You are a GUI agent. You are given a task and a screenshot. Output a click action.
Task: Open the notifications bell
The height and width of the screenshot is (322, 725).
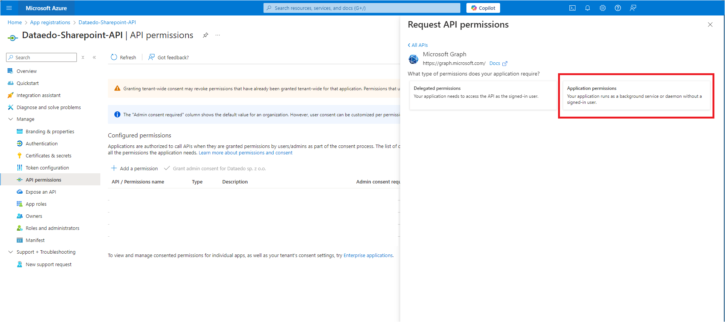tap(588, 8)
